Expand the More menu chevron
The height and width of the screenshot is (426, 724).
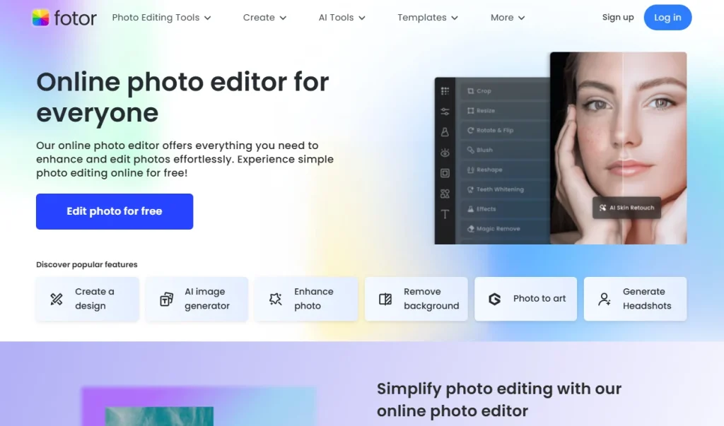pos(522,18)
